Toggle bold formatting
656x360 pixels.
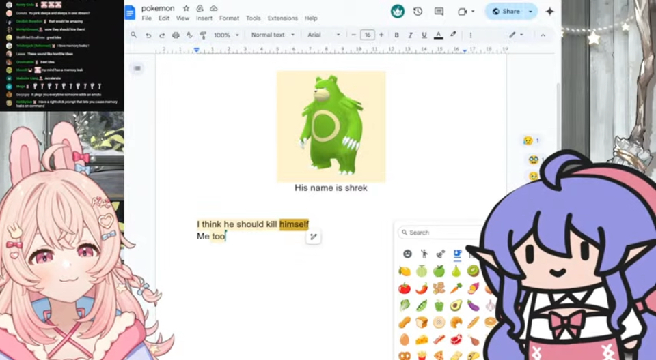(397, 35)
